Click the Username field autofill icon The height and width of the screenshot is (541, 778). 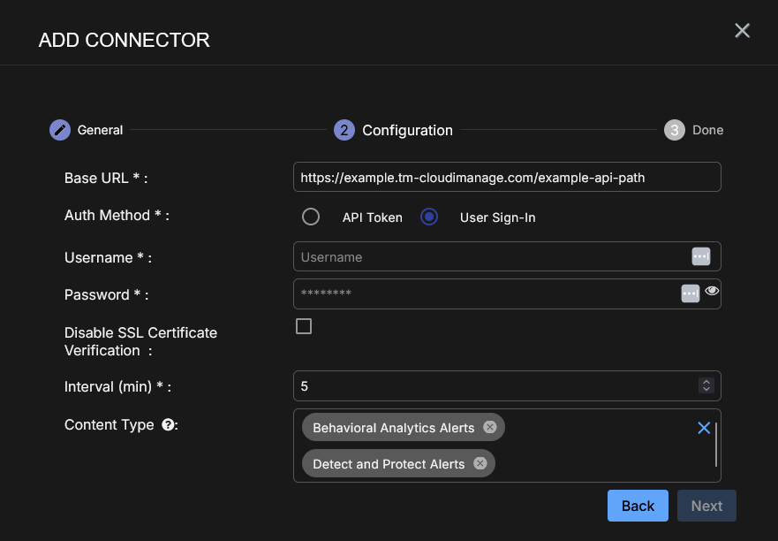point(700,256)
